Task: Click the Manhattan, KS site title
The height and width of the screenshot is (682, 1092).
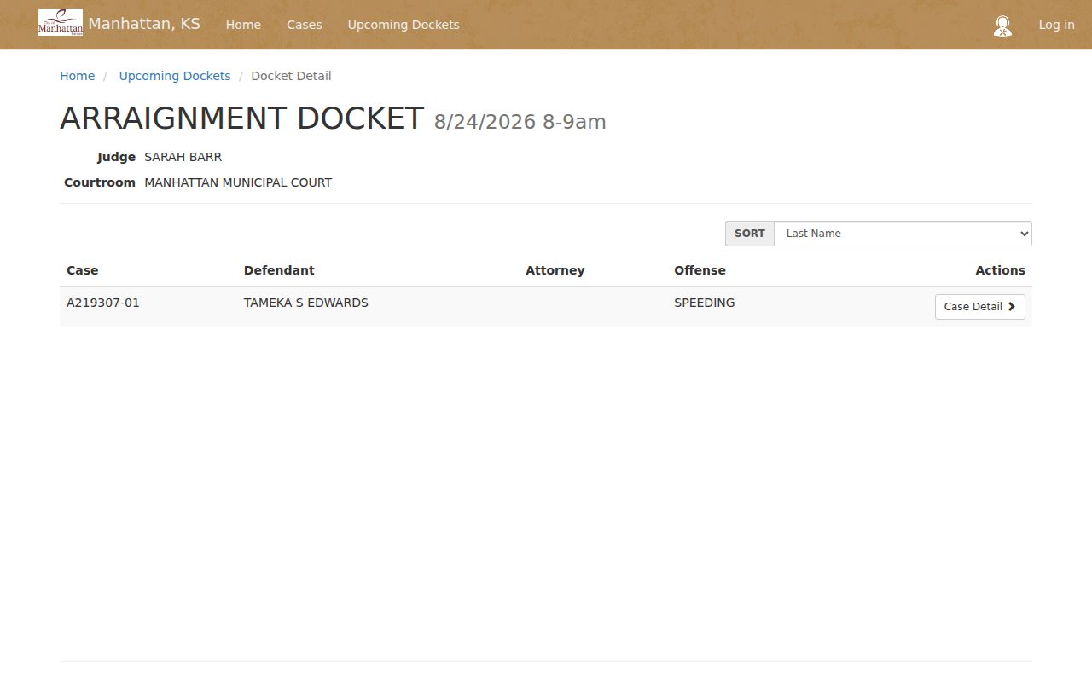Action: click(144, 24)
